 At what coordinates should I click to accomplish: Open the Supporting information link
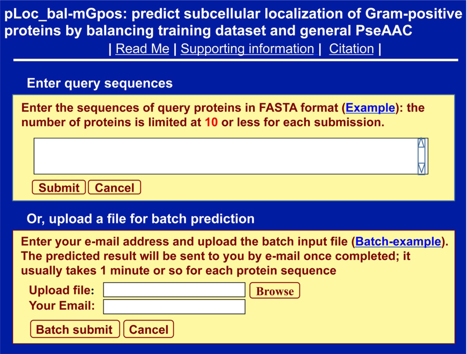[x=247, y=49]
